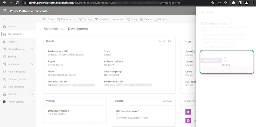
Task: Click the Resources sidebar icon
Action: tap(5, 64)
